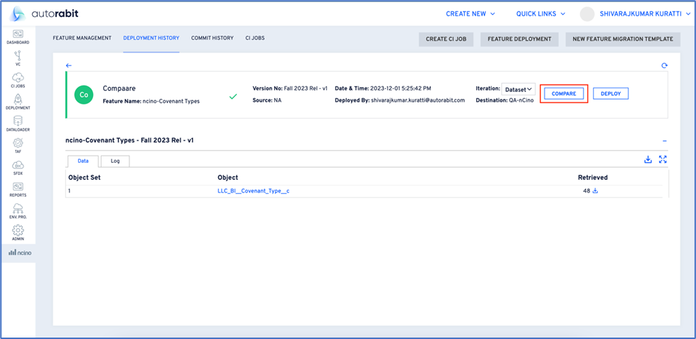Screen dimensions: 696x339
Task: Expand the Create New menu
Action: 471,14
